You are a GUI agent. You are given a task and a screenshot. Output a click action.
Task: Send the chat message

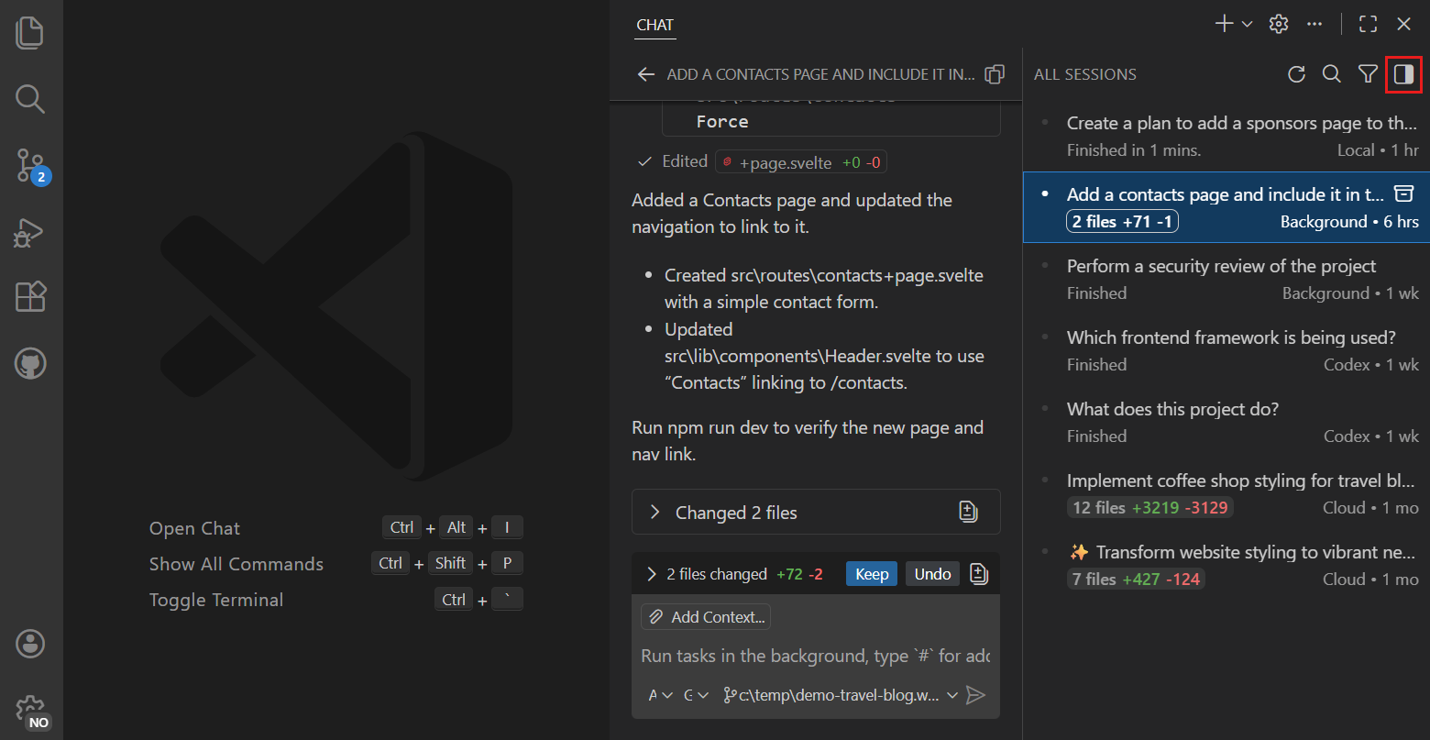coord(976,694)
